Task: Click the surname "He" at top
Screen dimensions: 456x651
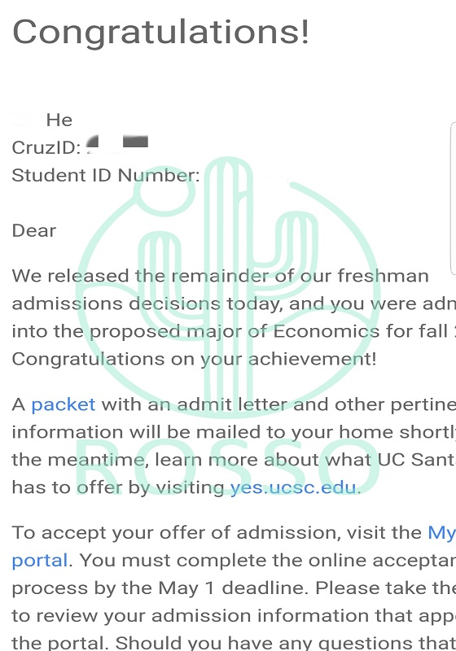Action: 59,120
